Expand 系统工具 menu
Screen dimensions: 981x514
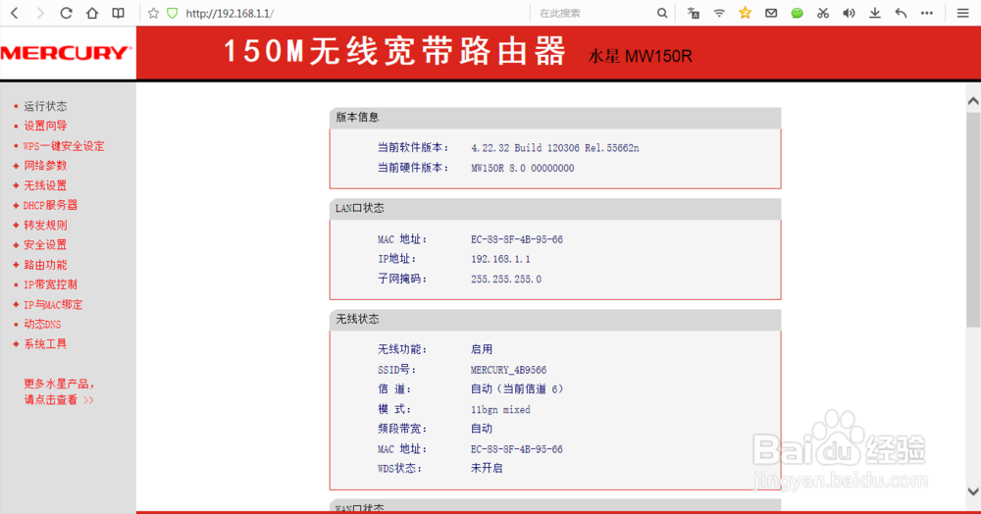[45, 344]
